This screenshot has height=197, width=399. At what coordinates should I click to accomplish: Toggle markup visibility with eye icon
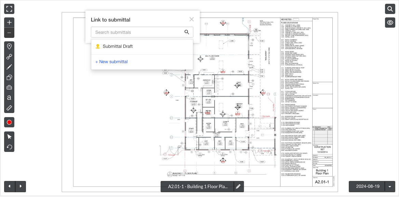coord(390,23)
